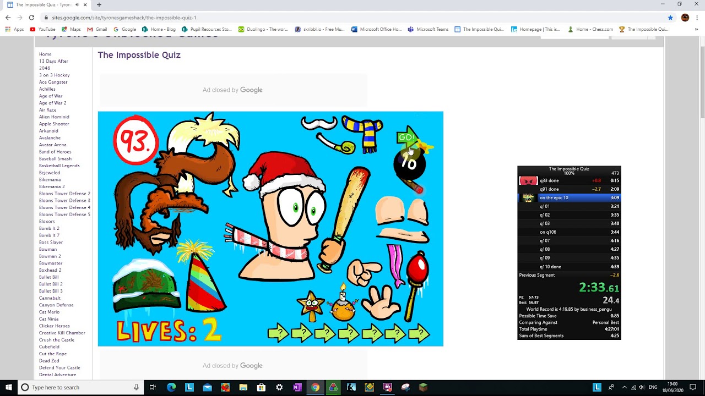Click the red question number 93 circle
Viewport: 705px width, 396px height.
coord(135,140)
